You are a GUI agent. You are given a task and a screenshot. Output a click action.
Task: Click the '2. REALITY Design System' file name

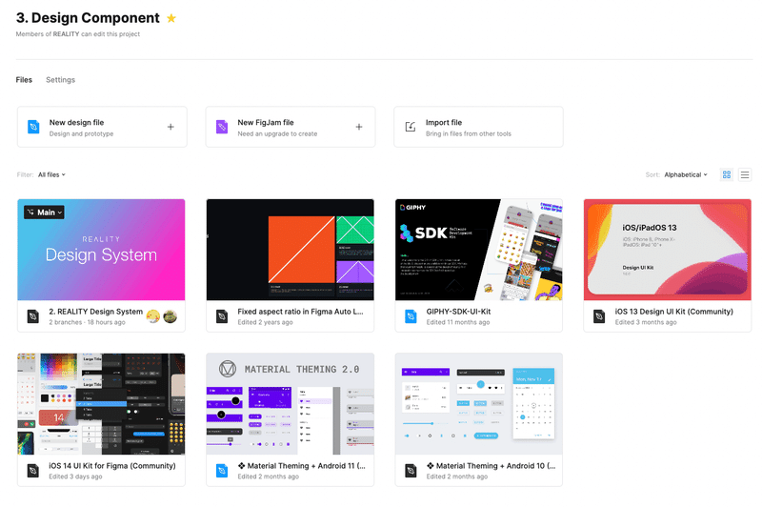(96, 312)
